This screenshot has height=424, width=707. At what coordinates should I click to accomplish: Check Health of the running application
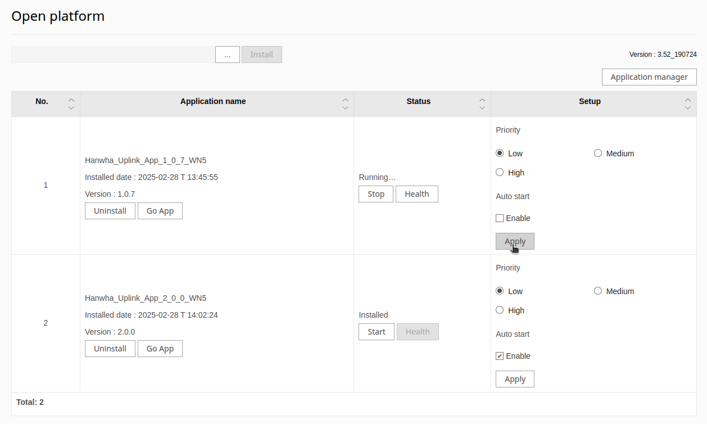pos(416,193)
